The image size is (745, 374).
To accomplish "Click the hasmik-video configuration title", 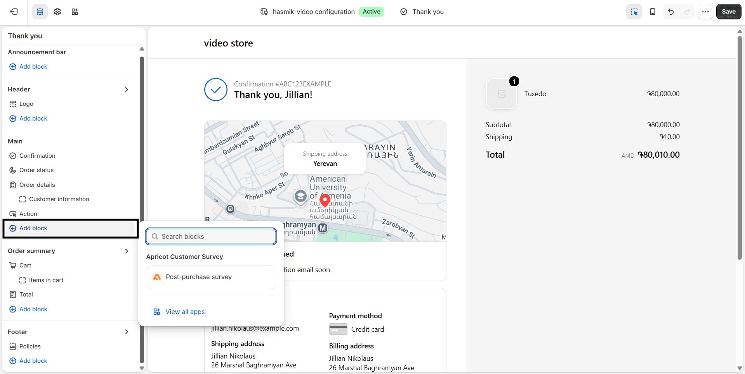I will [314, 12].
